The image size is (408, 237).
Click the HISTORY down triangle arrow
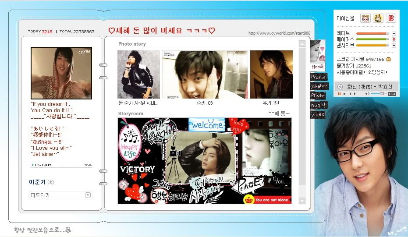(x=86, y=165)
